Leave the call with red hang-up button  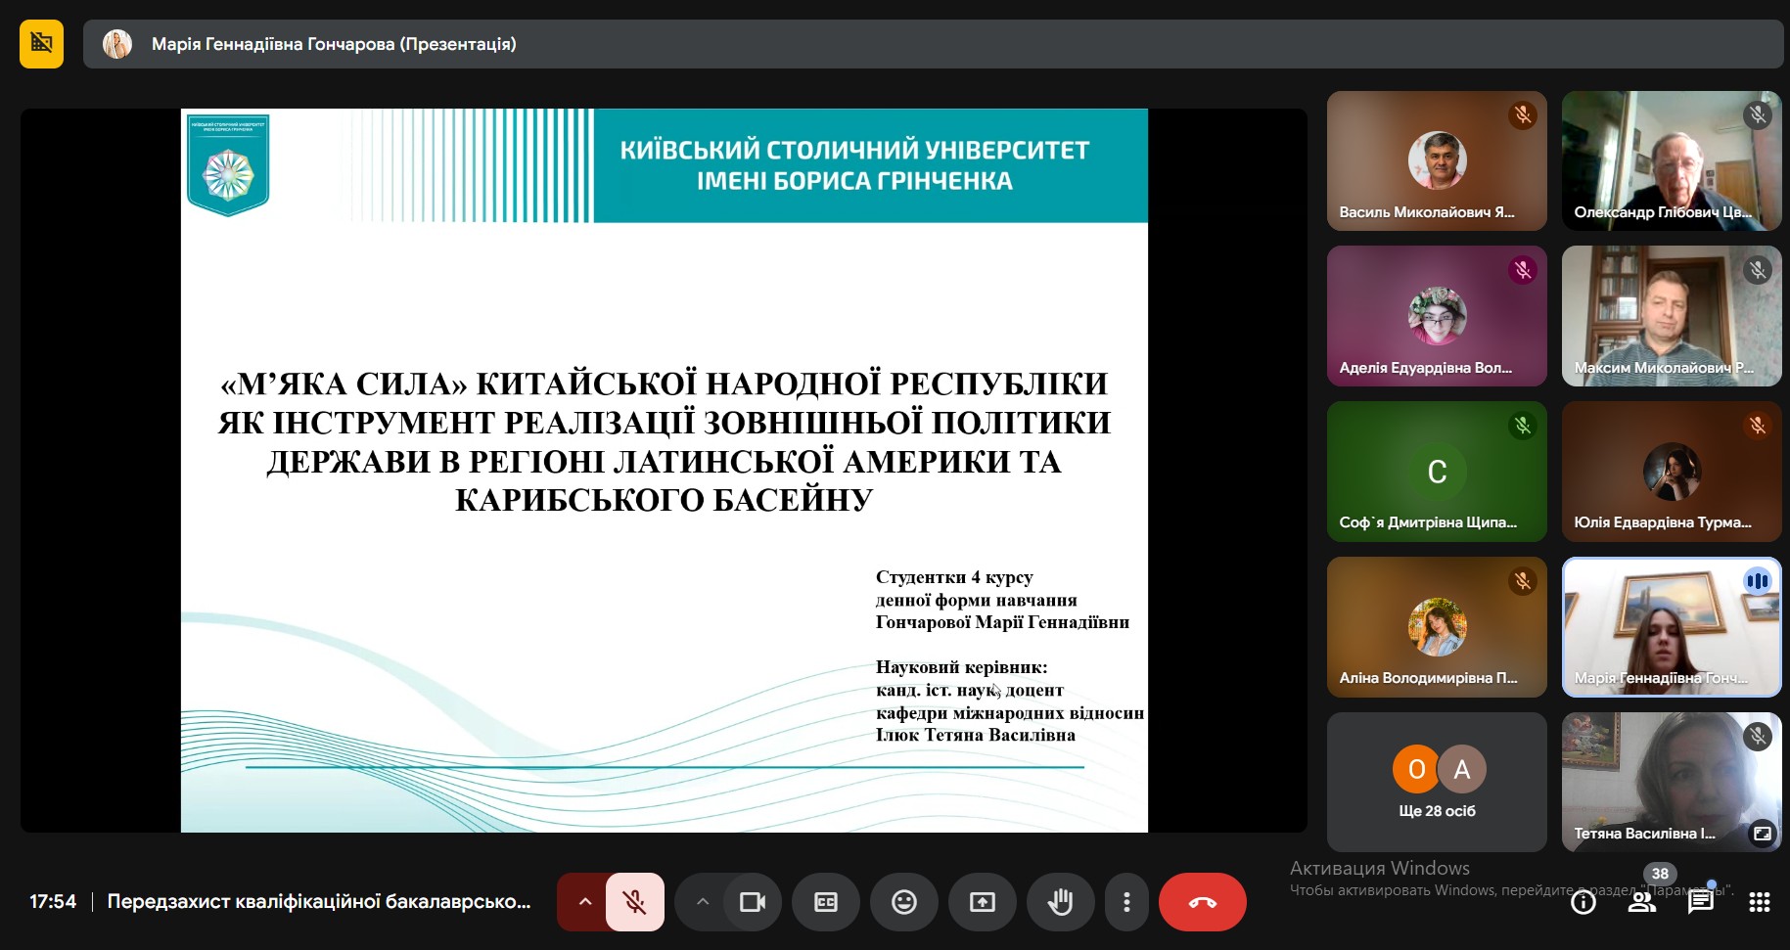click(x=1202, y=901)
